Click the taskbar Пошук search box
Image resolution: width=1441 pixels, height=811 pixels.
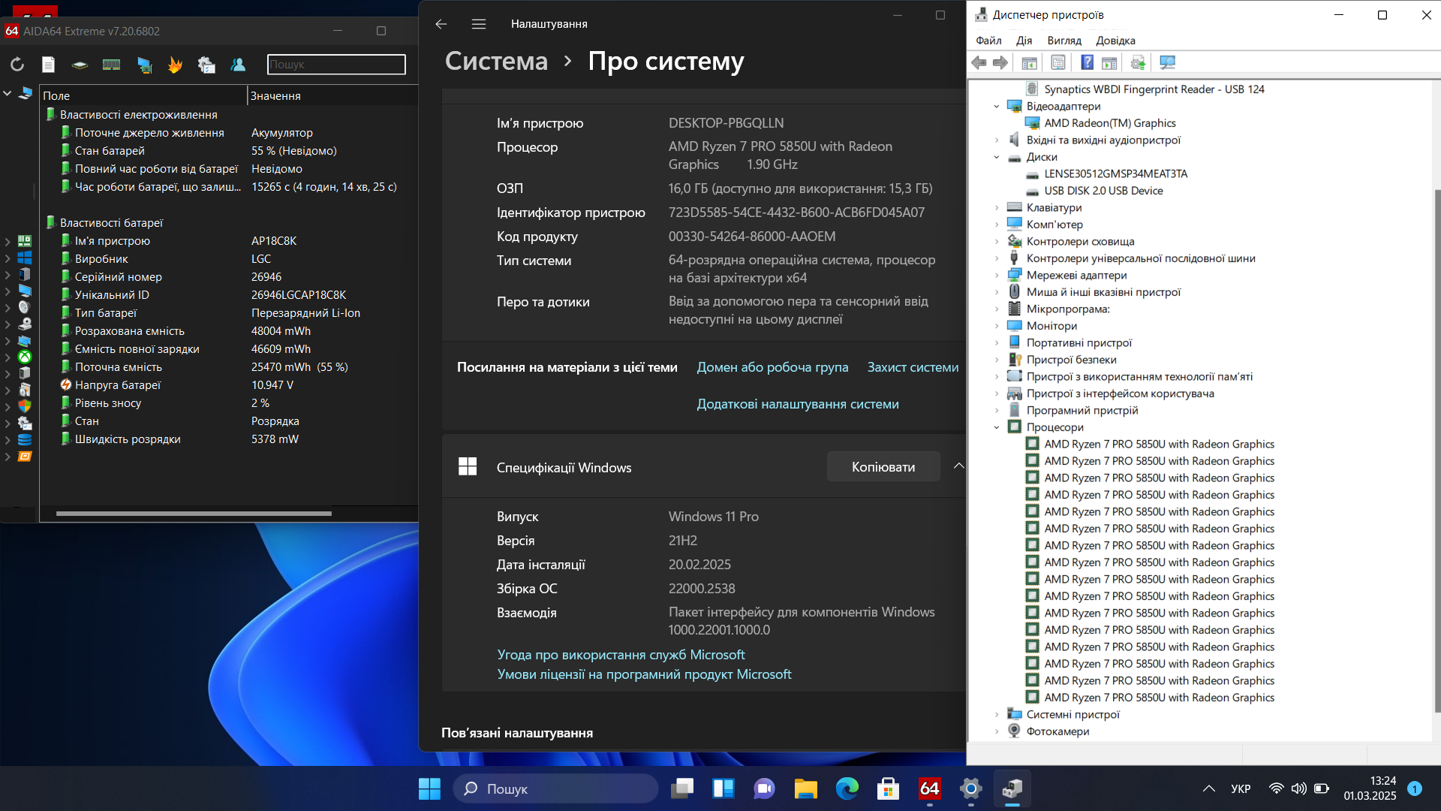pyautogui.click(x=555, y=788)
